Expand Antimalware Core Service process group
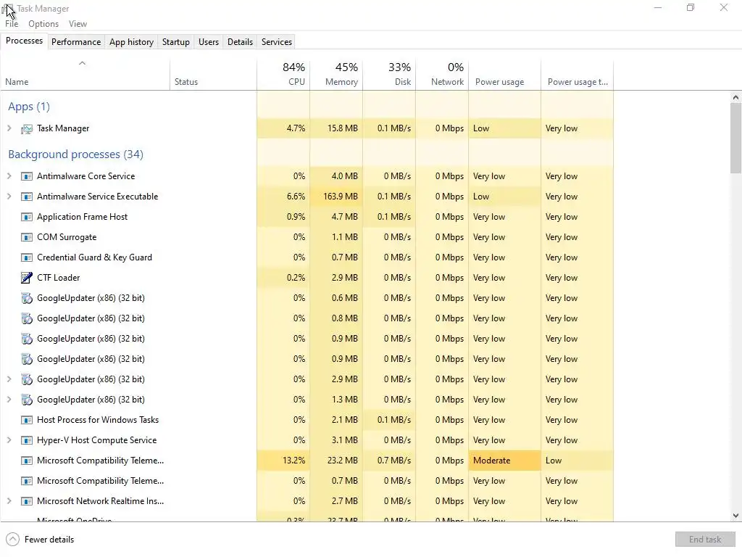 (9, 176)
